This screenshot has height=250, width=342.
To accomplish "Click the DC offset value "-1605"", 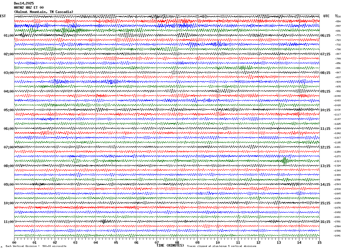I will [x=338, y=194].
